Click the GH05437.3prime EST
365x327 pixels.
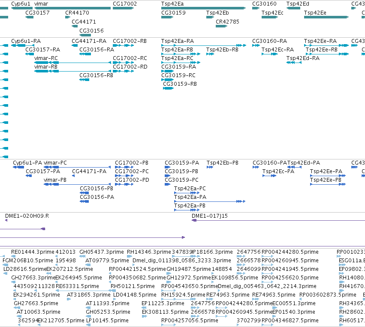coord(82,256)
